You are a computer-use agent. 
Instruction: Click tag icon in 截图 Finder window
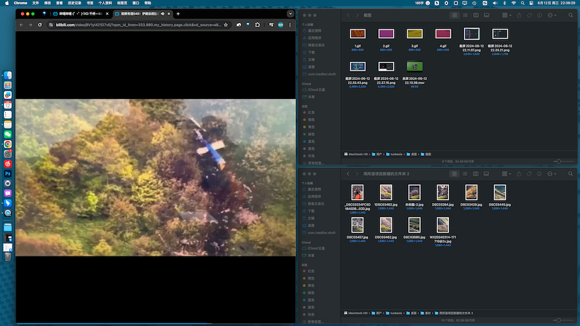(x=529, y=15)
